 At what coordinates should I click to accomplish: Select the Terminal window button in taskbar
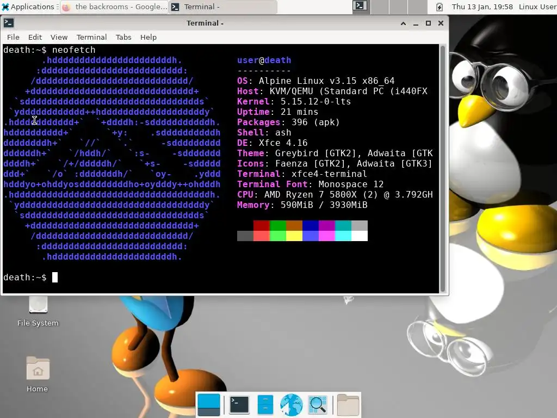coord(223,7)
